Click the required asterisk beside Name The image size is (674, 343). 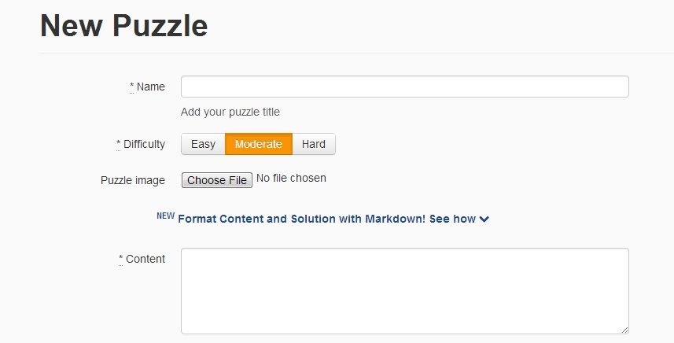pyautogui.click(x=131, y=87)
